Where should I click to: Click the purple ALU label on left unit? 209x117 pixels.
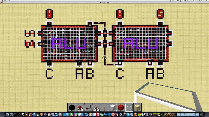tap(69, 43)
